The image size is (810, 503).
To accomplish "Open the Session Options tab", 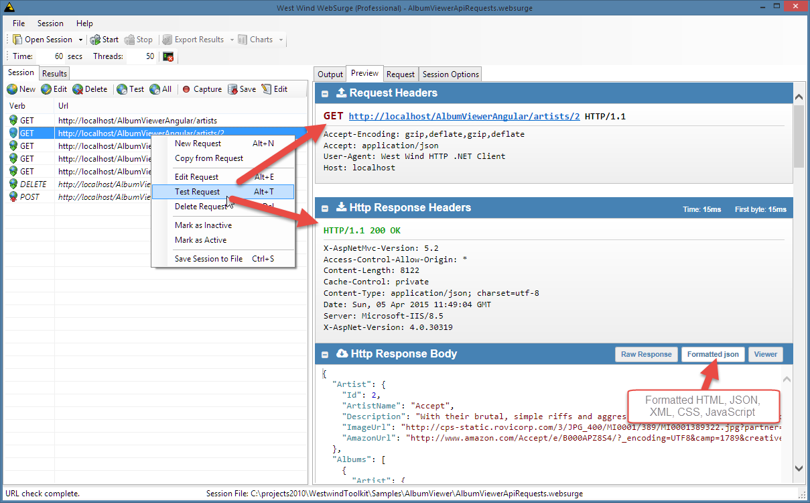I will coord(451,74).
